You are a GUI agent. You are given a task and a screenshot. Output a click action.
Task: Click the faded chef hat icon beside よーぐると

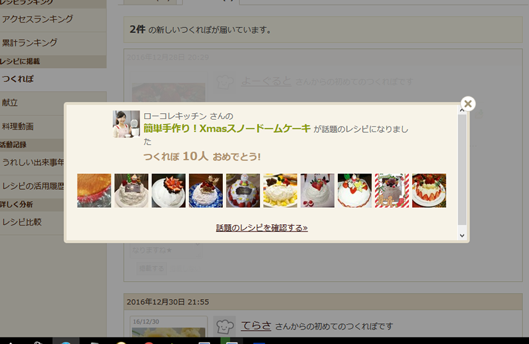pos(225,81)
